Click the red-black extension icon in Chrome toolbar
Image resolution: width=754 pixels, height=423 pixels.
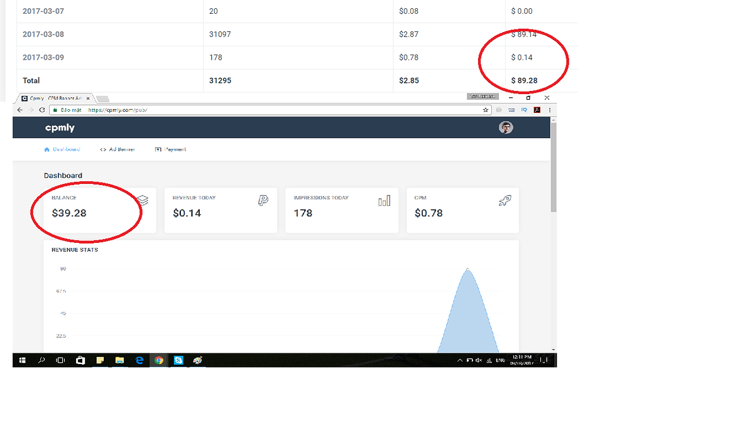pyautogui.click(x=537, y=110)
